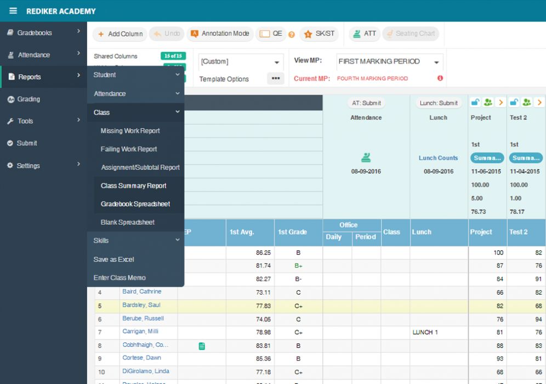The width and height of the screenshot is (546, 384).
Task: Open Template Options ellipsis button
Action: 275,78
